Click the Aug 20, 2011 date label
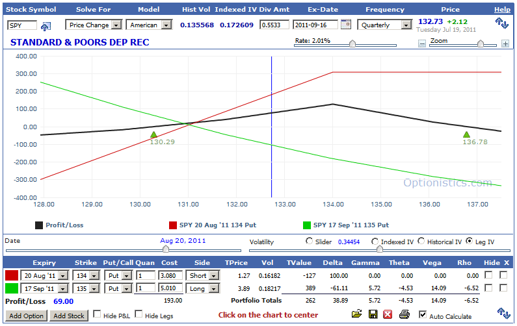517x326 pixels. [183, 241]
